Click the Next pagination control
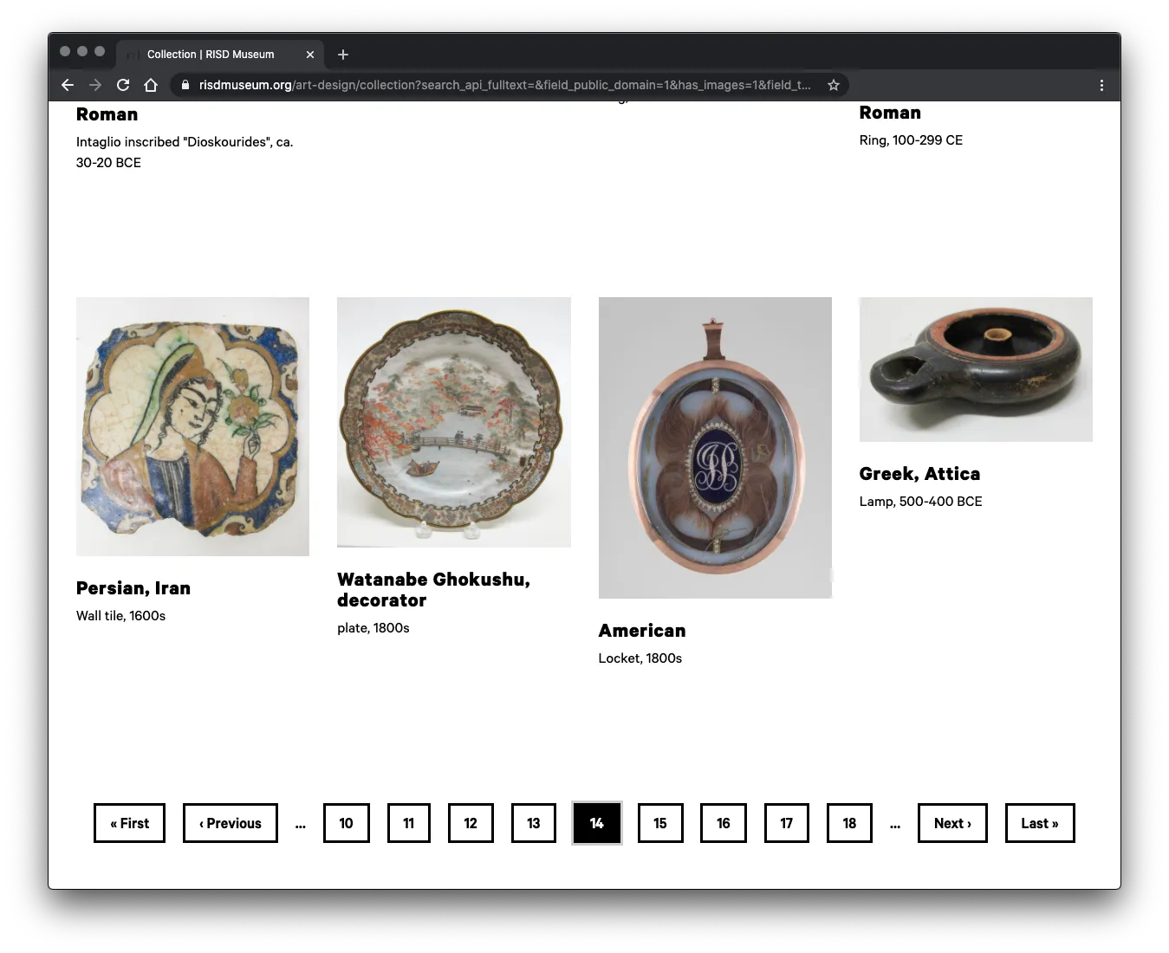The height and width of the screenshot is (953, 1169). (951, 823)
